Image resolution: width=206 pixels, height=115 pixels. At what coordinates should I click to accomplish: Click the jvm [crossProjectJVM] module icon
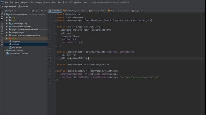(x=10, y=27)
